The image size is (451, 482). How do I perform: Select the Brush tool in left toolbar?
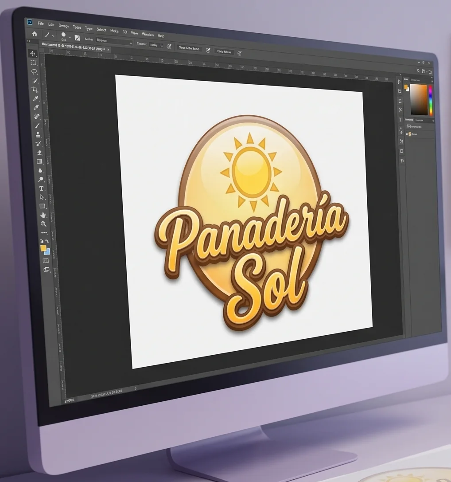[x=37, y=126]
